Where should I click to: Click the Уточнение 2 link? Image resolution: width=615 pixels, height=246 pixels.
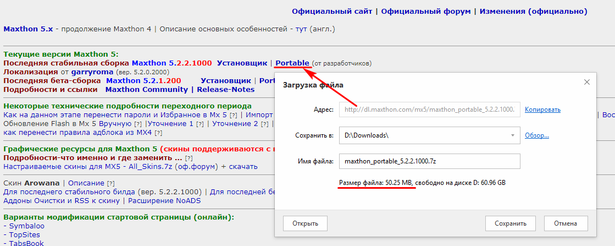click(234, 124)
